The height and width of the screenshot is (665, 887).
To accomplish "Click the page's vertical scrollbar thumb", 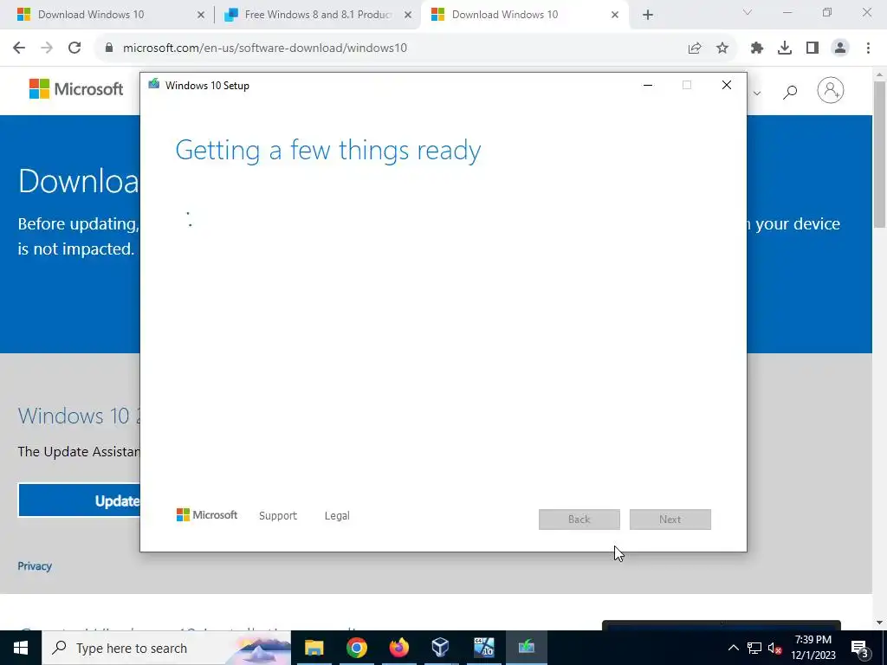I will [x=880, y=154].
